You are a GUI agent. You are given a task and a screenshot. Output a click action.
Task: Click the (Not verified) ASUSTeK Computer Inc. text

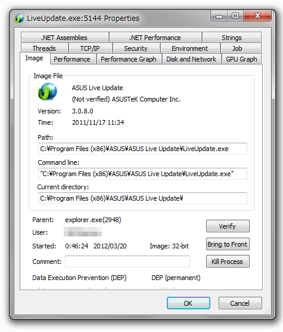click(126, 99)
